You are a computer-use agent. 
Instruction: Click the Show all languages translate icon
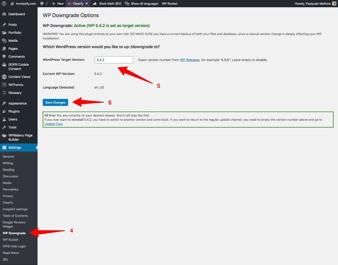tap(127, 3)
